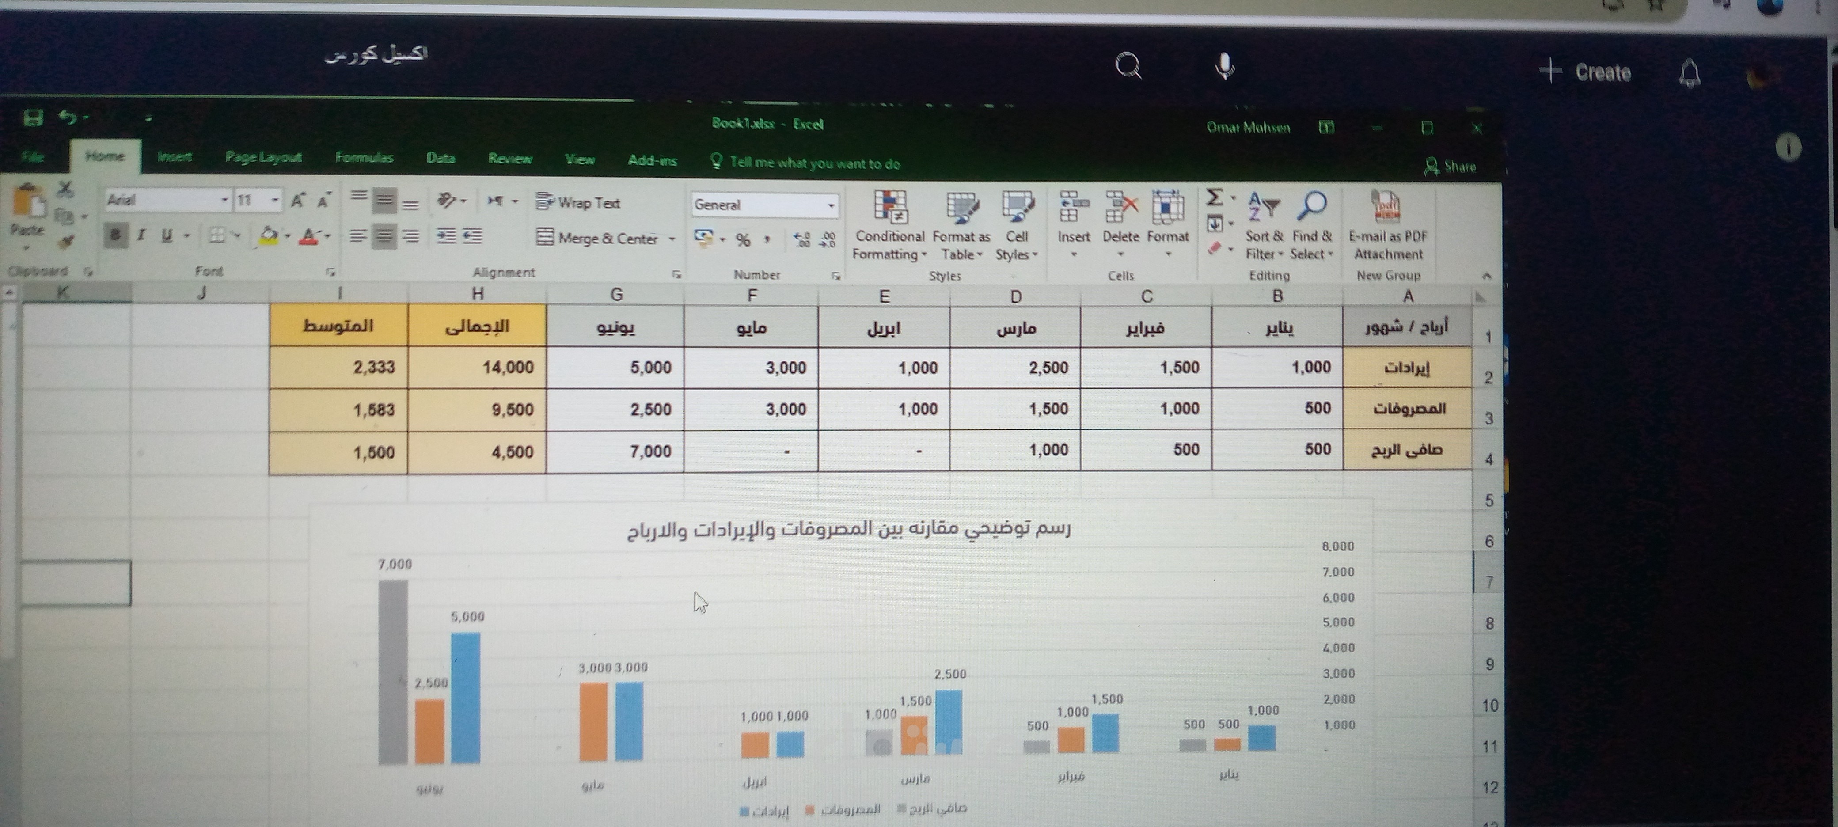Open the Arial font name dropdown
The width and height of the screenshot is (1838, 827).
click(x=224, y=201)
